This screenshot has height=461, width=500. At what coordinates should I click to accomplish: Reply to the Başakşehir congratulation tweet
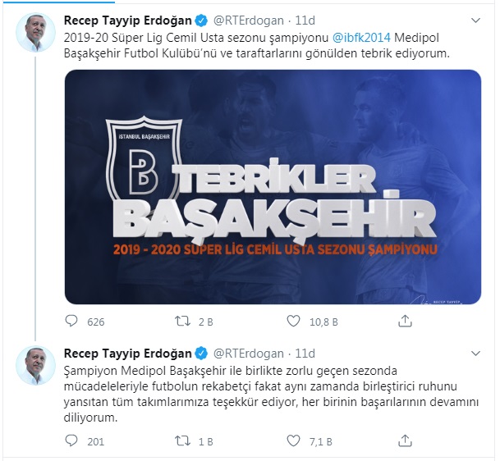71,321
